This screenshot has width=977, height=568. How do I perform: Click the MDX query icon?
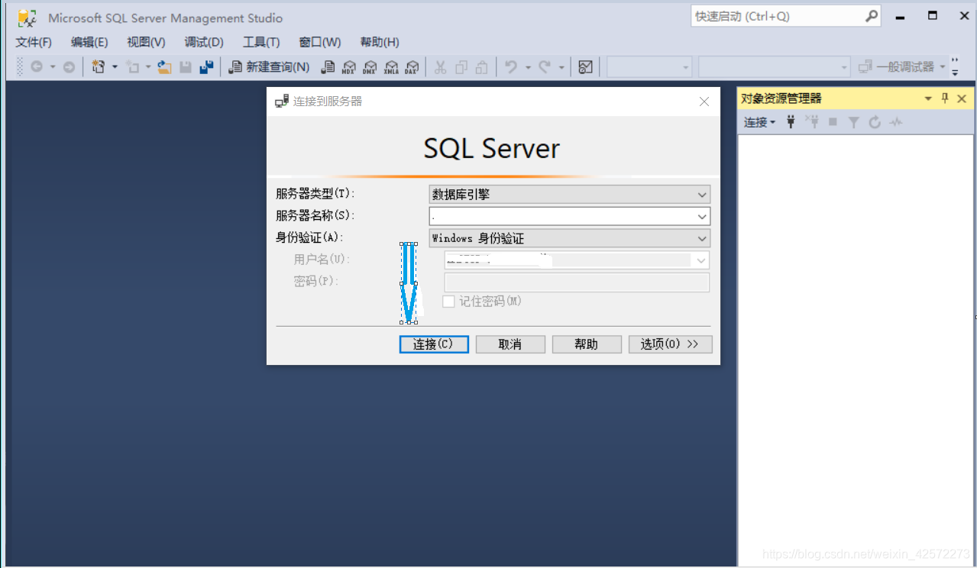pyautogui.click(x=349, y=67)
